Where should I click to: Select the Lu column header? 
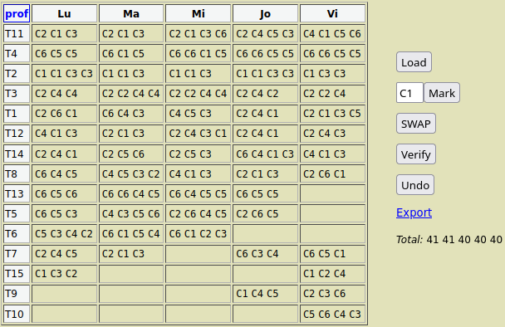pos(65,13)
